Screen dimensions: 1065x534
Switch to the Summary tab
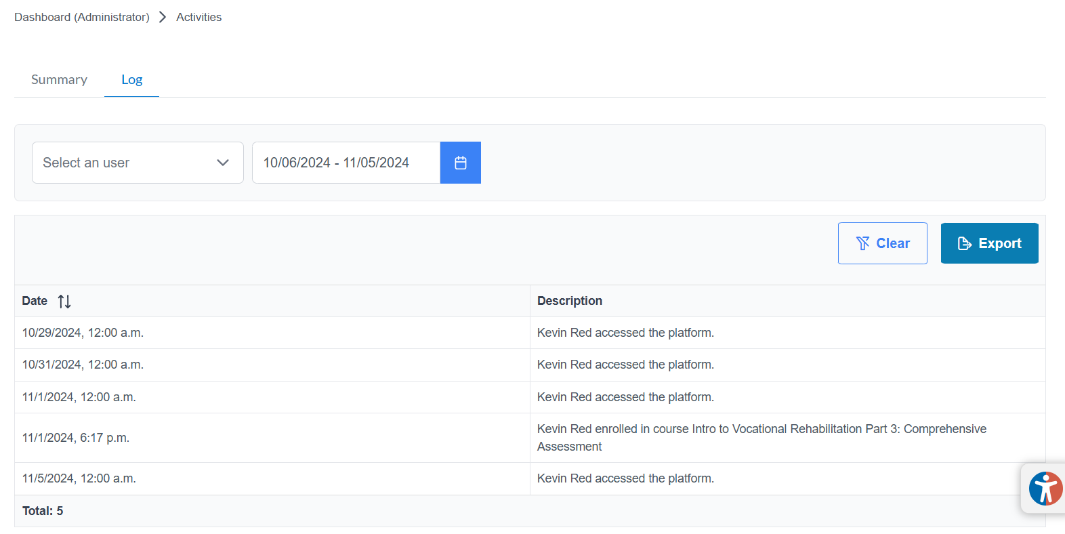pyautogui.click(x=59, y=80)
